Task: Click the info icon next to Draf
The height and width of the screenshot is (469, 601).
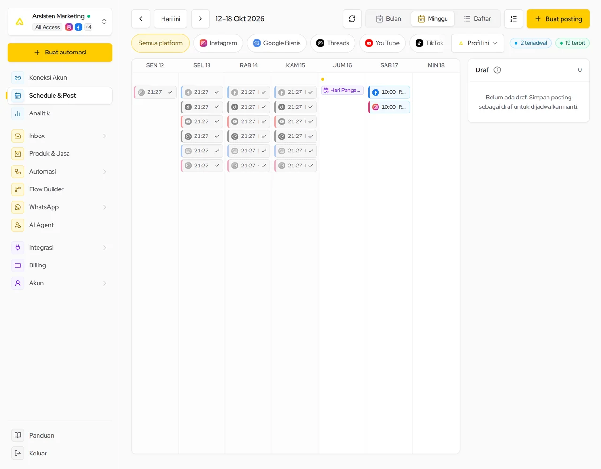Action: [x=497, y=70]
